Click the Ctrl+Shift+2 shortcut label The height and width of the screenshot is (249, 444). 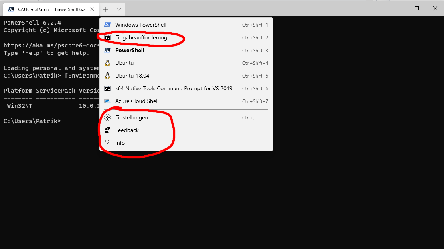coord(255,38)
